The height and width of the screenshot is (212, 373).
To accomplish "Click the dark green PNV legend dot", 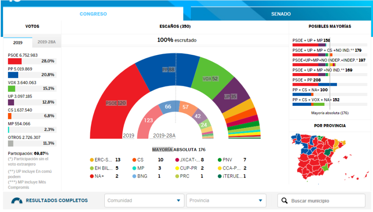I will 219,160.
